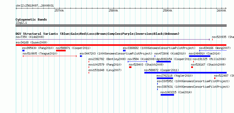The width and height of the screenshot is (234, 113).
Task: Open nsv472606 (Kidd2010) label
Action: [x=170, y=53]
